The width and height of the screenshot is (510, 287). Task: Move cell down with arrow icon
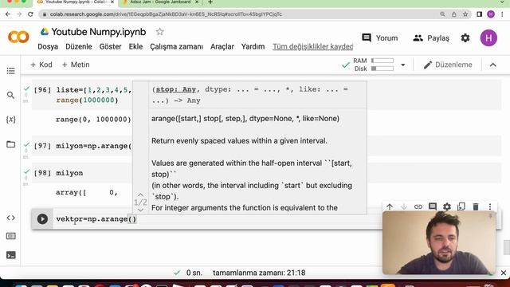tap(404, 206)
